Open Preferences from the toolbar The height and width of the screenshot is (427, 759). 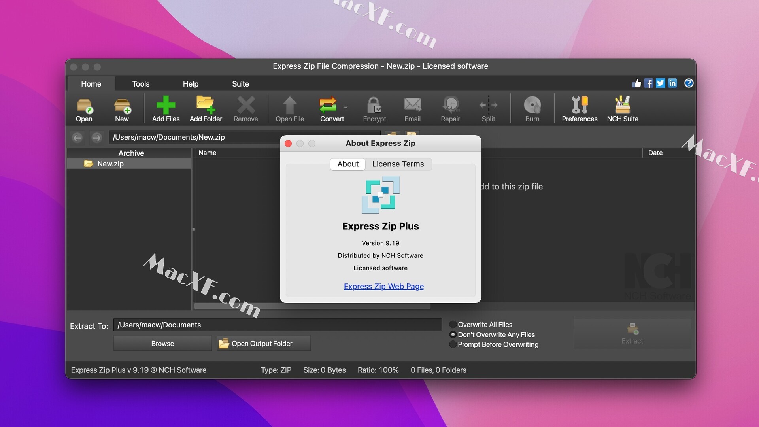pos(580,109)
